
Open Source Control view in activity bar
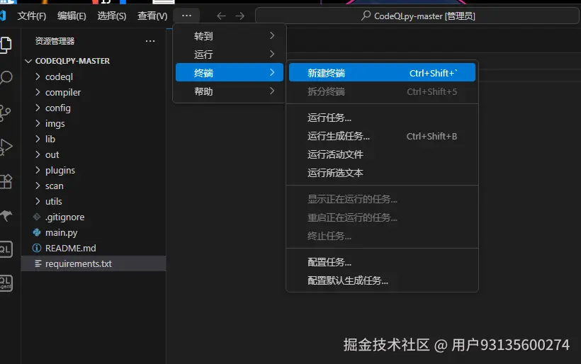click(x=5, y=113)
